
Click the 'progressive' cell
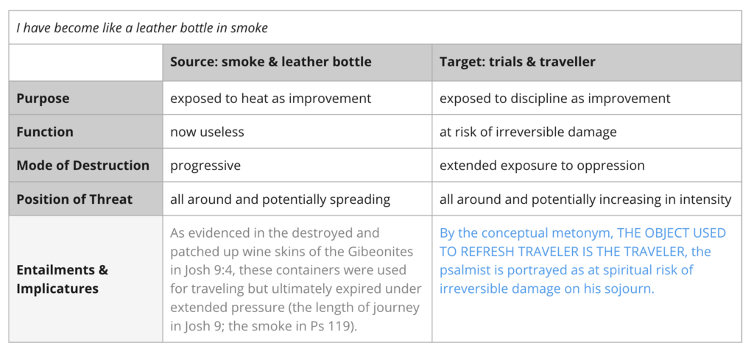pyautogui.click(x=205, y=166)
